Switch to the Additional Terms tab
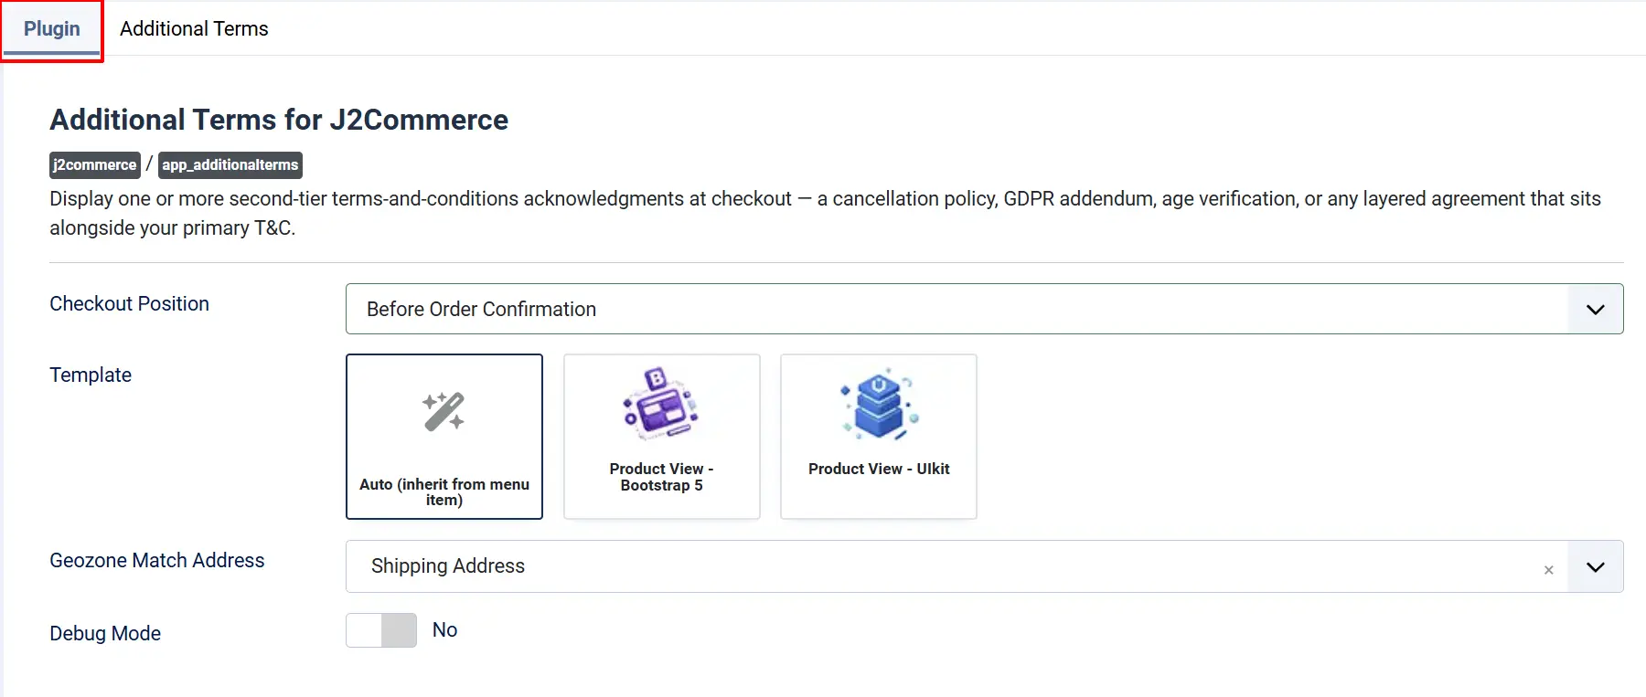The width and height of the screenshot is (1646, 697). tap(194, 29)
